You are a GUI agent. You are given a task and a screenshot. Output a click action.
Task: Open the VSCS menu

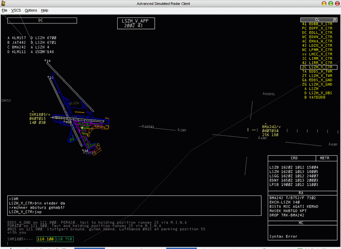[16, 10]
